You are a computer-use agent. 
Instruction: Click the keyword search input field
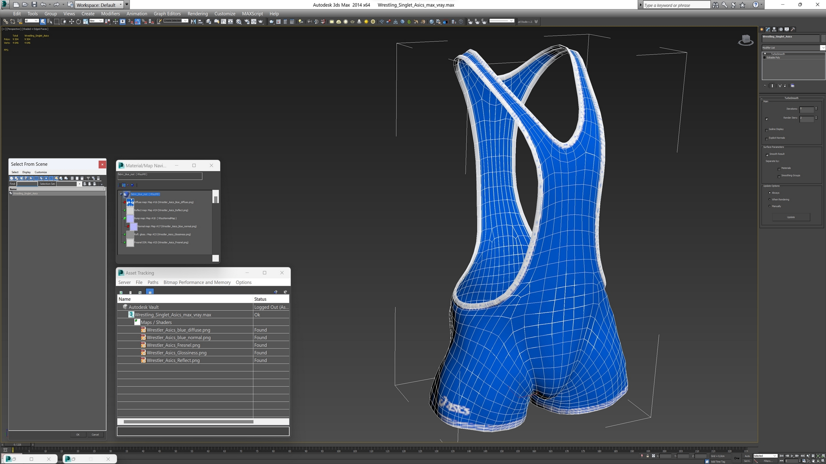pos(676,5)
